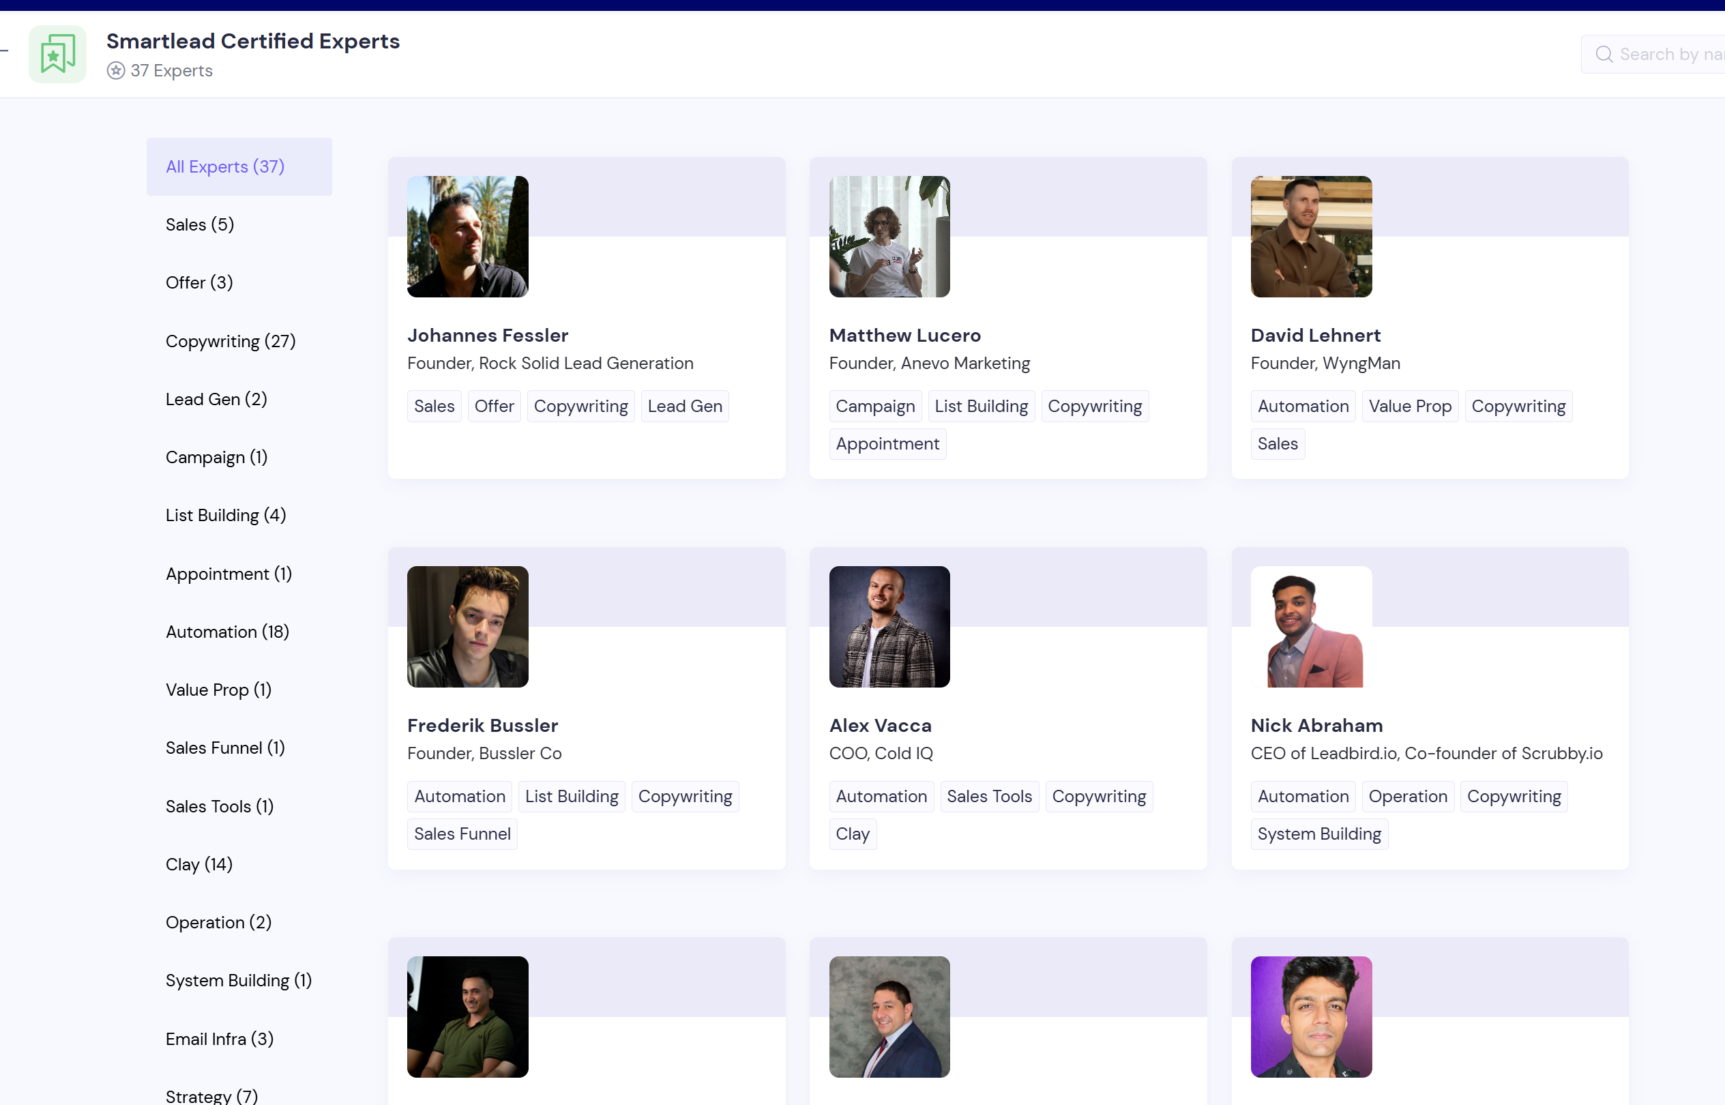Image resolution: width=1725 pixels, height=1105 pixels.
Task: Focus the Search by name field
Action: tap(1653, 55)
